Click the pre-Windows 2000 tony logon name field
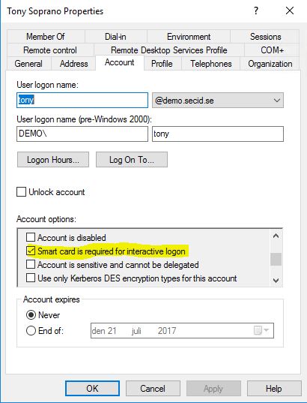Screen dimensions: 307x403 tap(218, 134)
